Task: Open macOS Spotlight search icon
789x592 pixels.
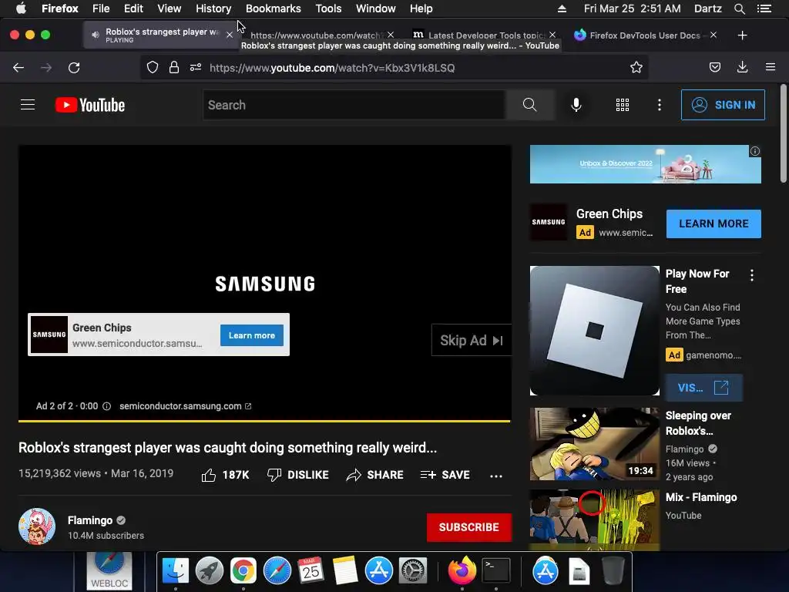Action: click(x=739, y=8)
